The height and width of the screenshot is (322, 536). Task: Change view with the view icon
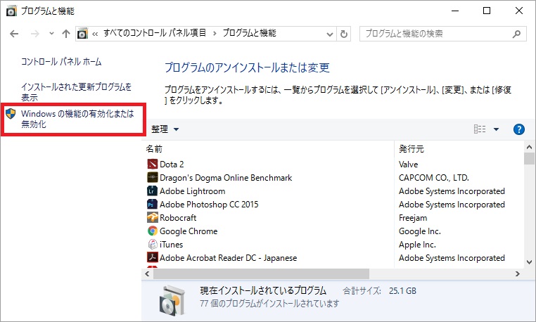(480, 129)
